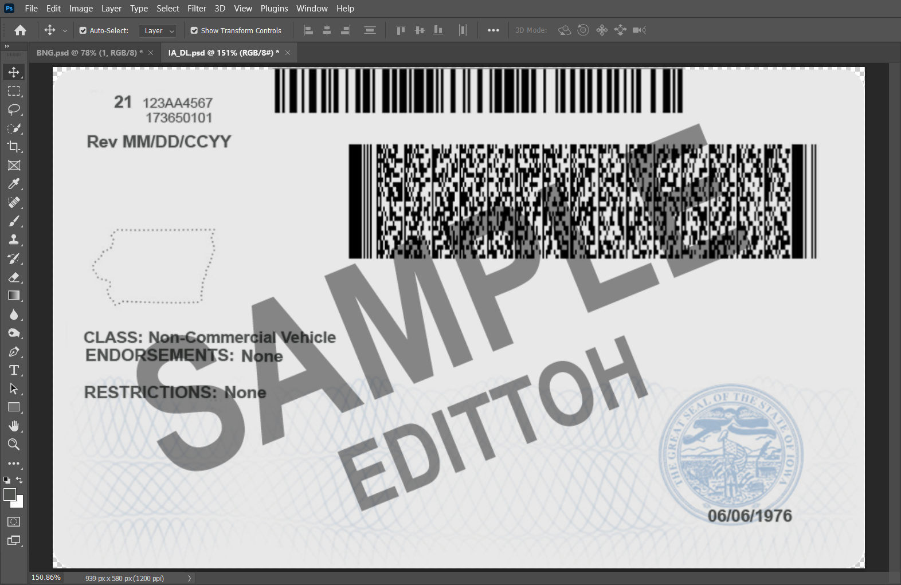Select the Brush tool
The height and width of the screenshot is (585, 901).
point(14,221)
